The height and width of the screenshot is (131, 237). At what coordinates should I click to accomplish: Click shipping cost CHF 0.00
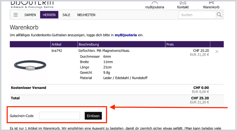tap(201, 88)
